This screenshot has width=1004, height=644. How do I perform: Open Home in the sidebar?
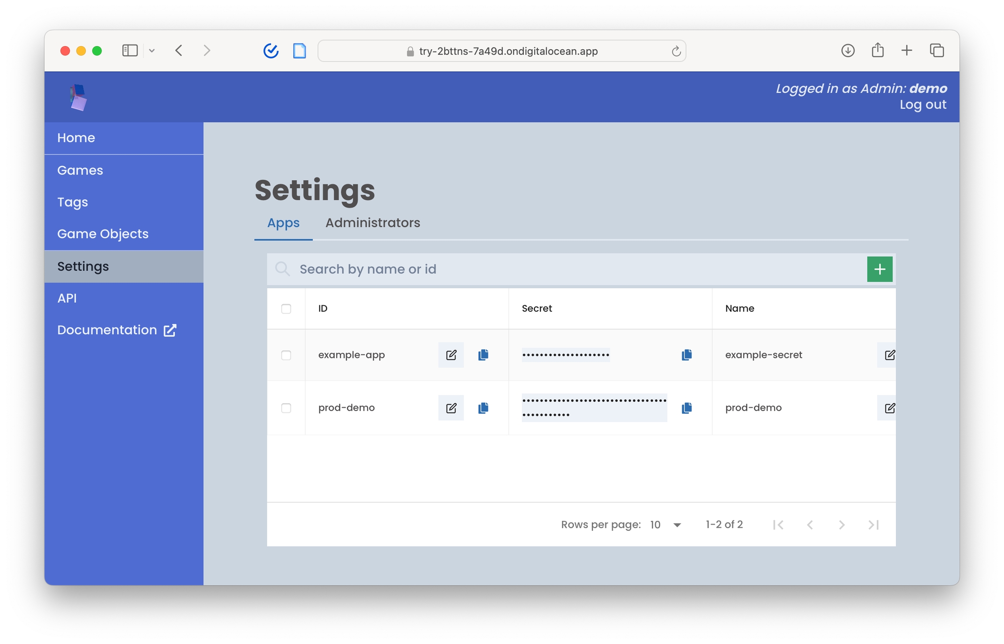pyautogui.click(x=124, y=138)
